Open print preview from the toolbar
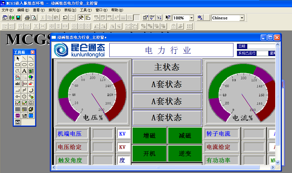Viewport: 292px width, 173px height. (x=34, y=18)
